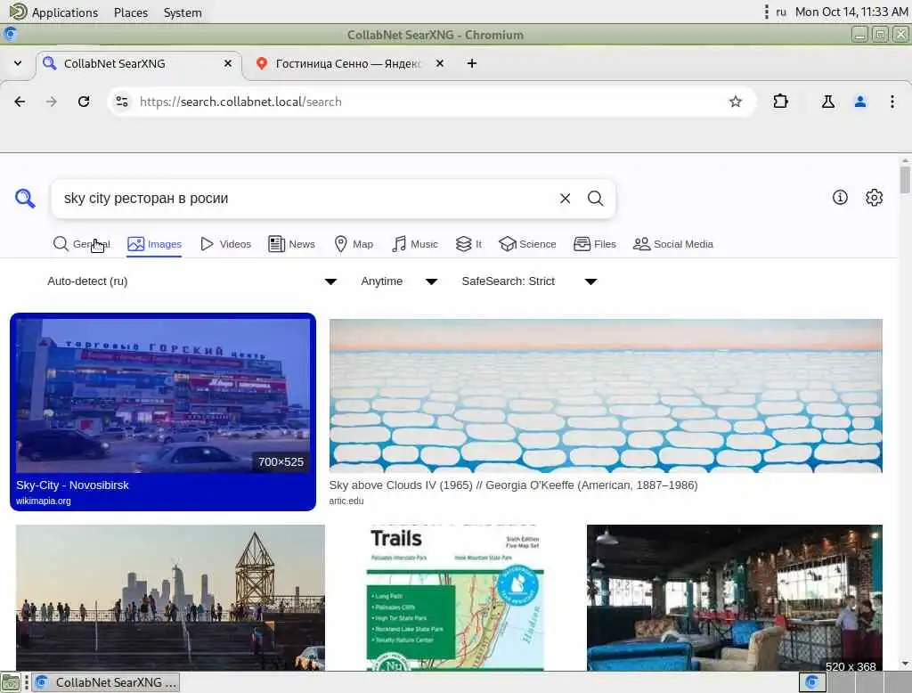Image resolution: width=912 pixels, height=693 pixels.
Task: Click the 'Sky-City - Novosibirsk' title link
Action: pos(73,485)
